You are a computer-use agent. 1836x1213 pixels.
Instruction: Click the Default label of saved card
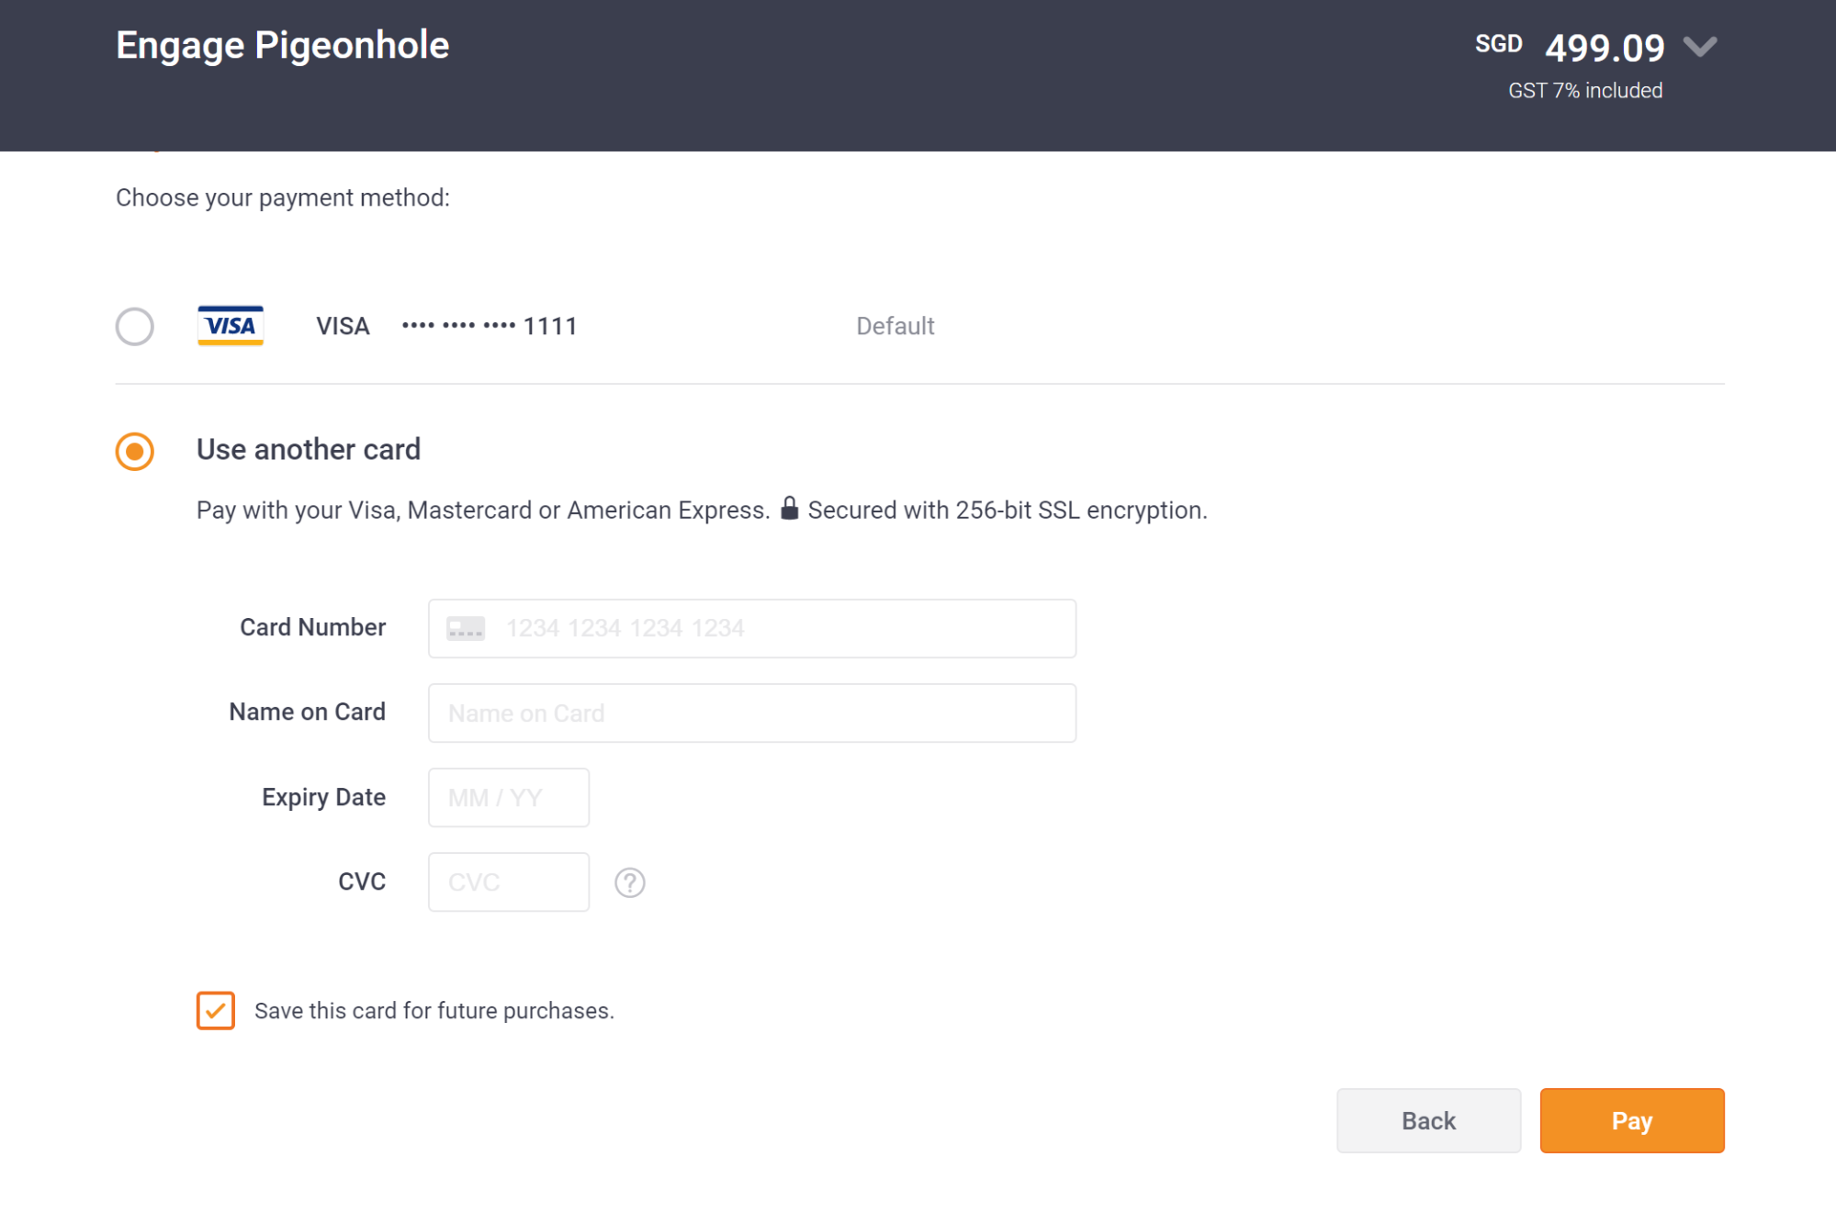tap(895, 326)
